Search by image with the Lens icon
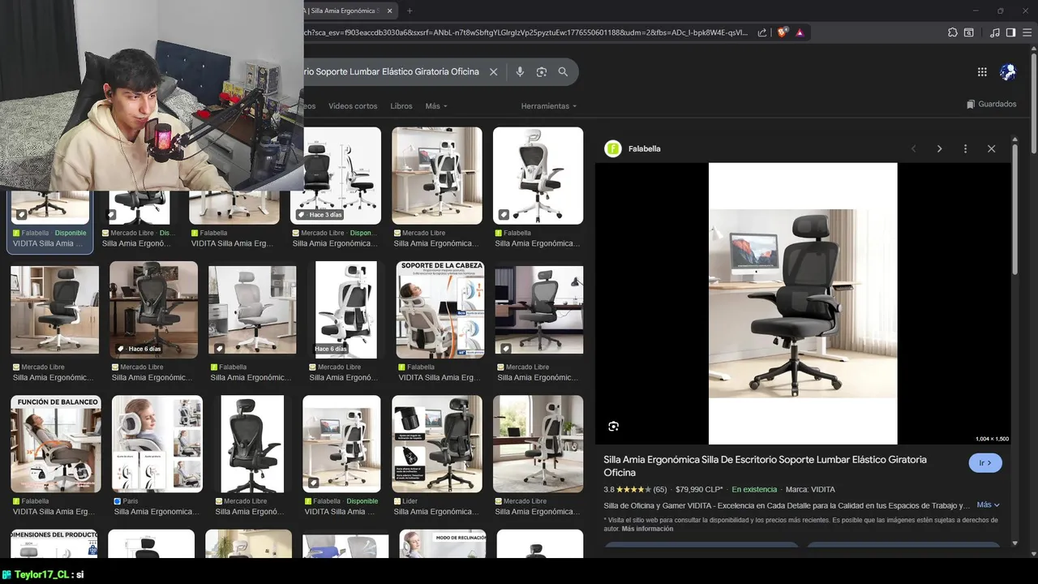This screenshot has width=1038, height=584. point(541,71)
